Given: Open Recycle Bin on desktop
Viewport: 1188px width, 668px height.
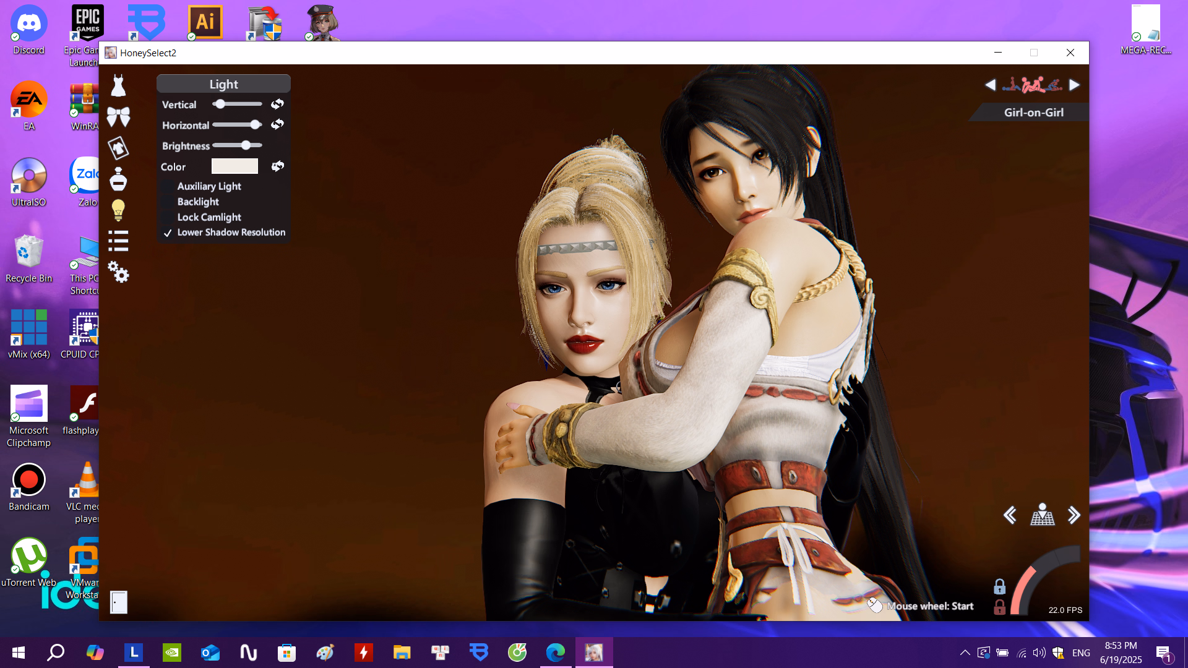Looking at the screenshot, I should pos(28,259).
